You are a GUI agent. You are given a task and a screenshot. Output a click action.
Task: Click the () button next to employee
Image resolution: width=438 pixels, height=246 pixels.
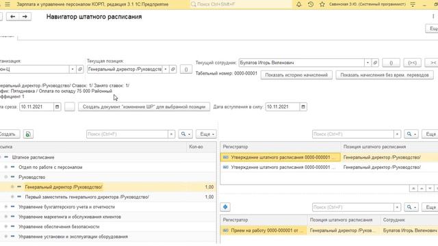click(x=391, y=63)
